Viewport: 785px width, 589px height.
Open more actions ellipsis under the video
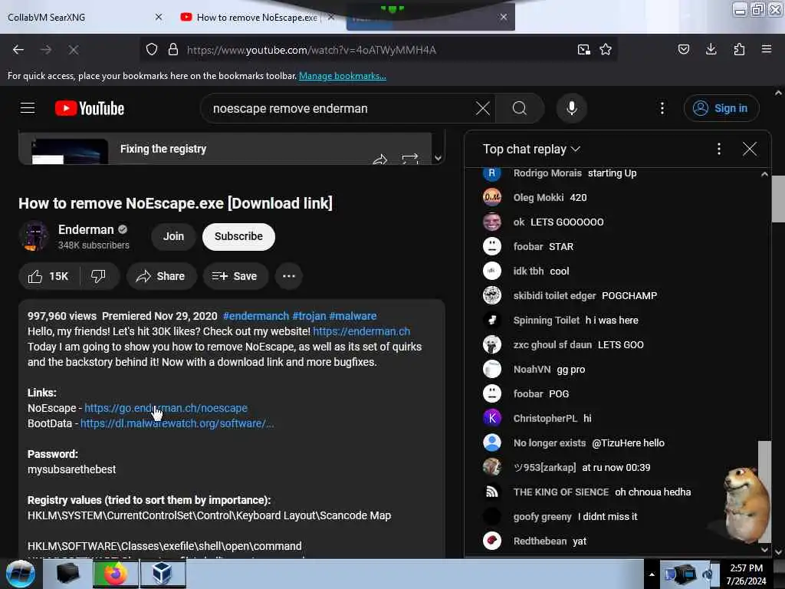click(x=289, y=276)
